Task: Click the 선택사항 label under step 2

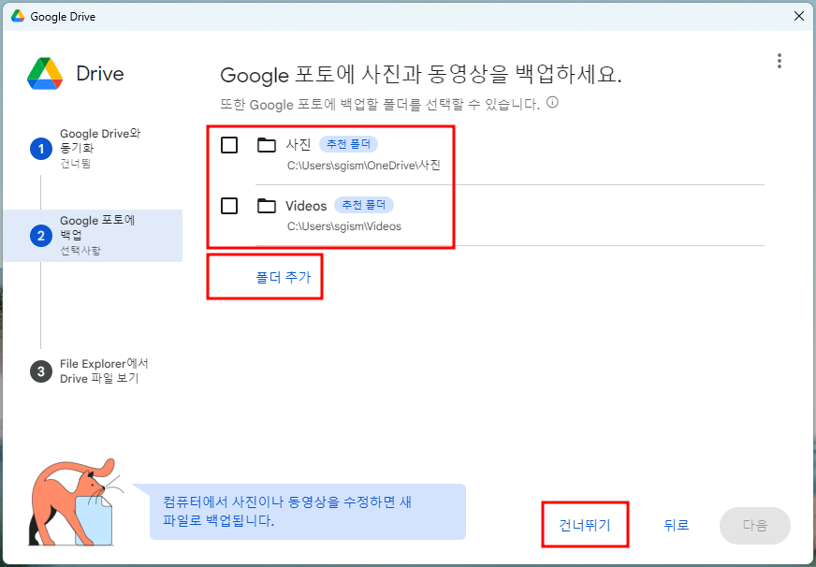Action: tap(80, 250)
